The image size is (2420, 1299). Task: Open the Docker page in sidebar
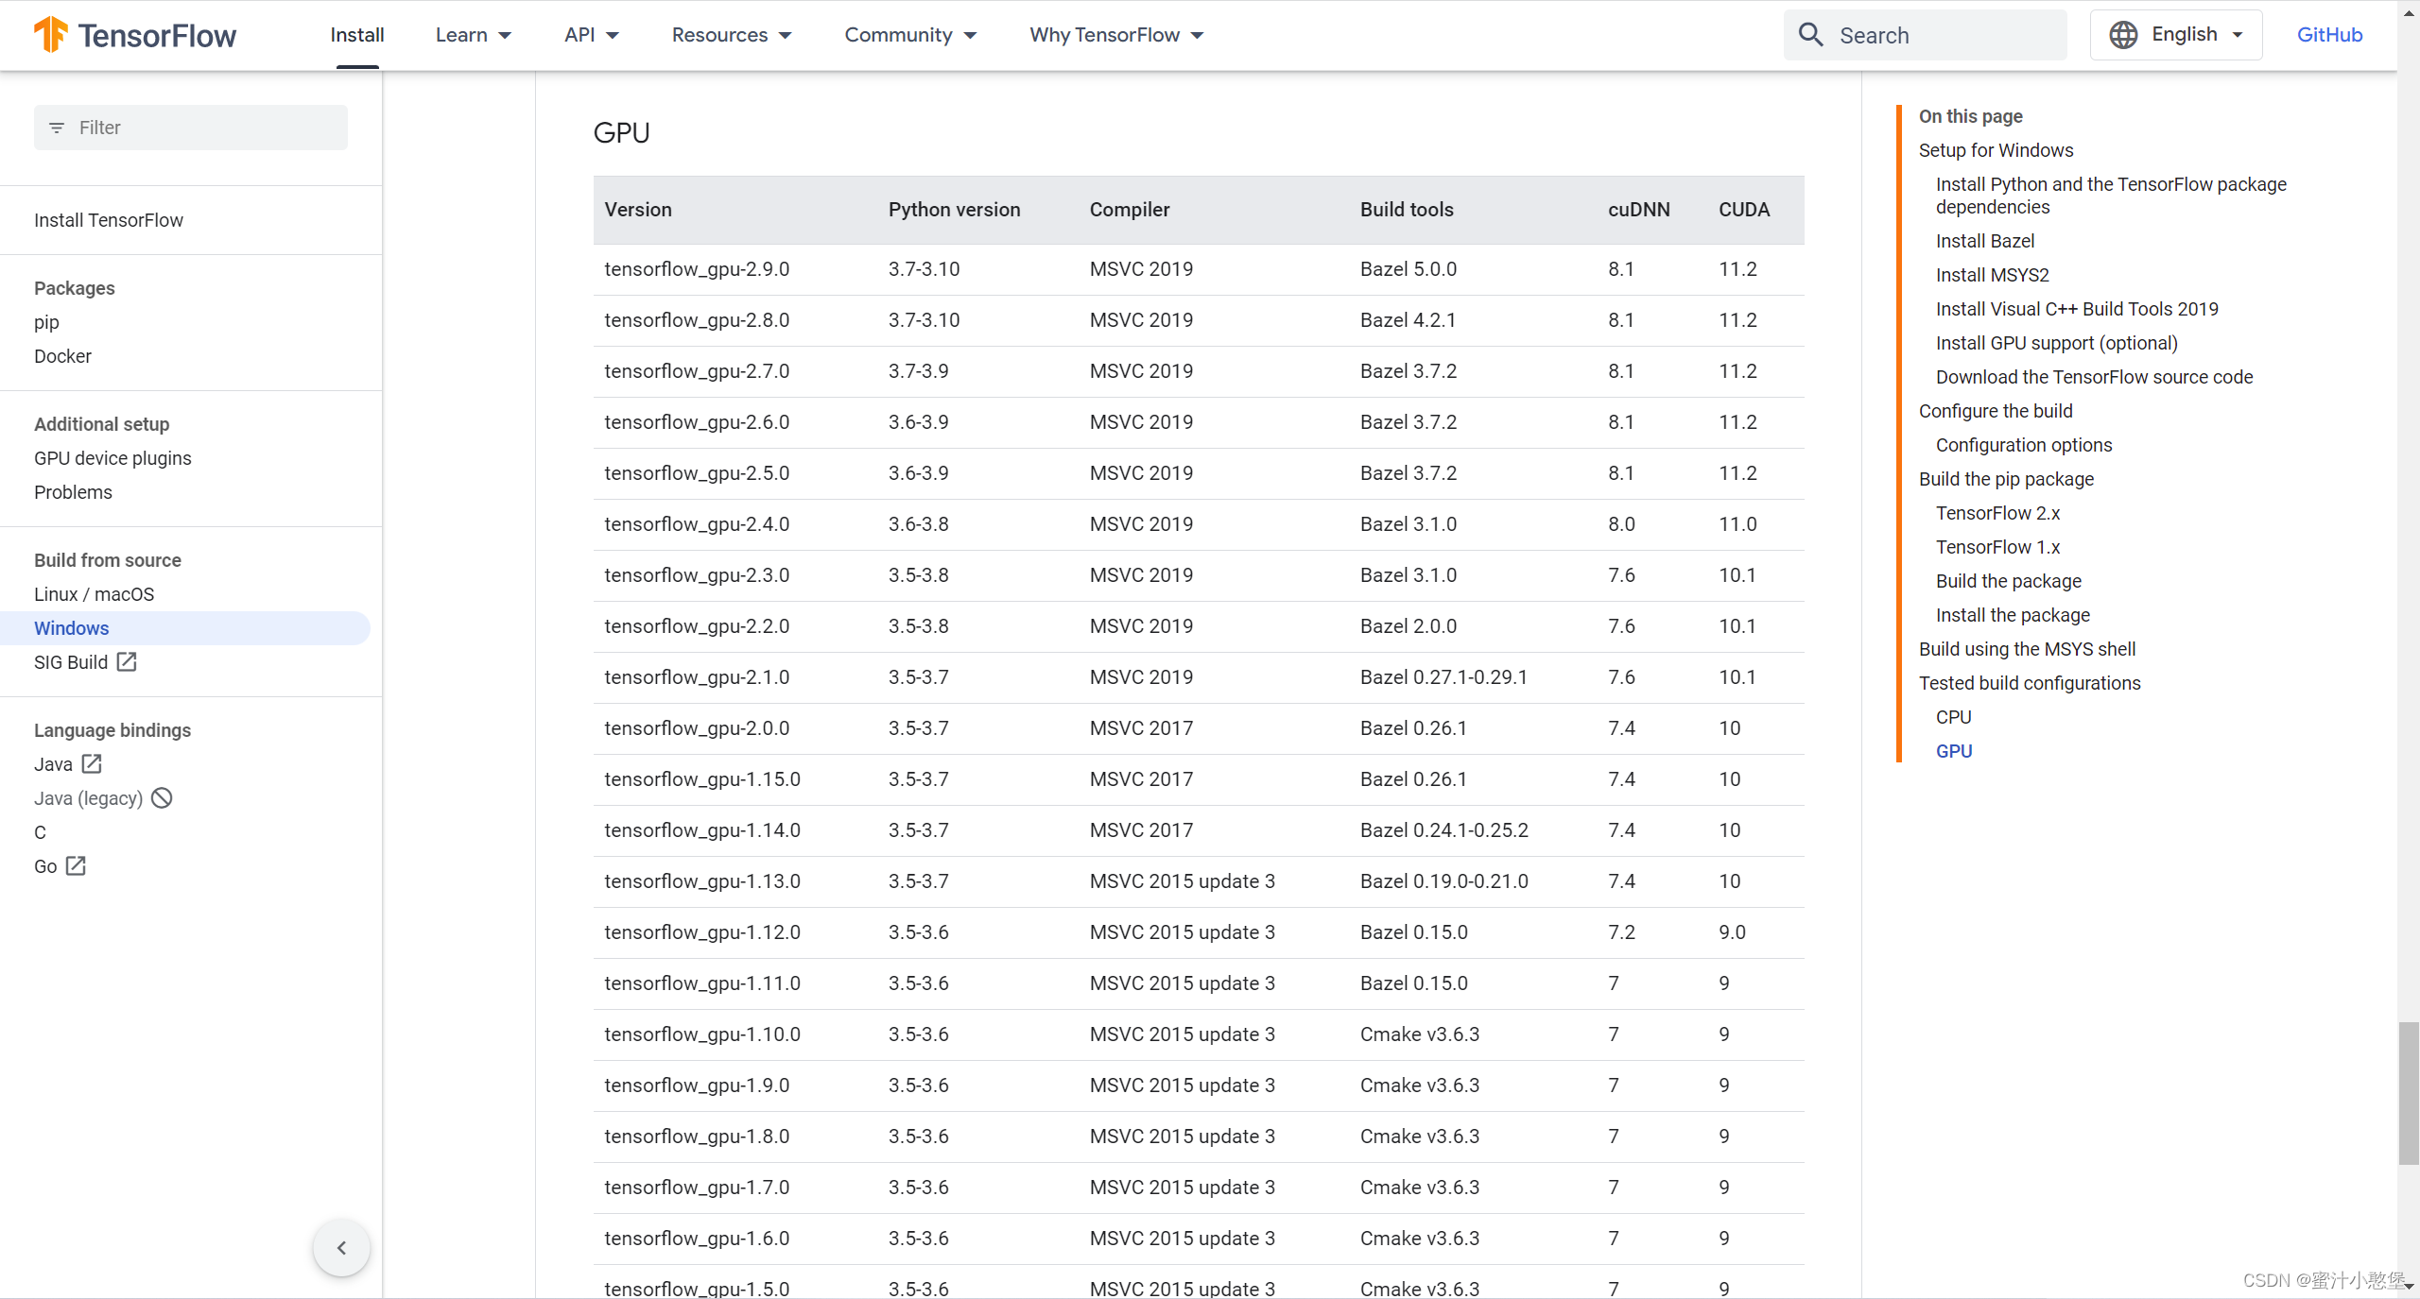click(x=62, y=356)
